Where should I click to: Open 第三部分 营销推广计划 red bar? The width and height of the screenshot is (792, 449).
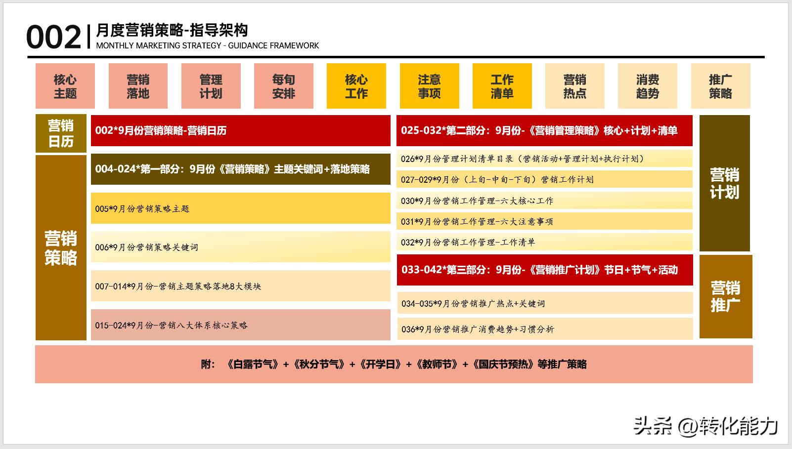(544, 270)
